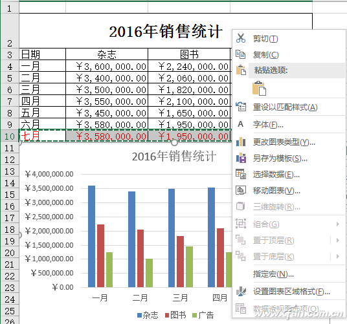Select the 一月 date cell

[43, 66]
